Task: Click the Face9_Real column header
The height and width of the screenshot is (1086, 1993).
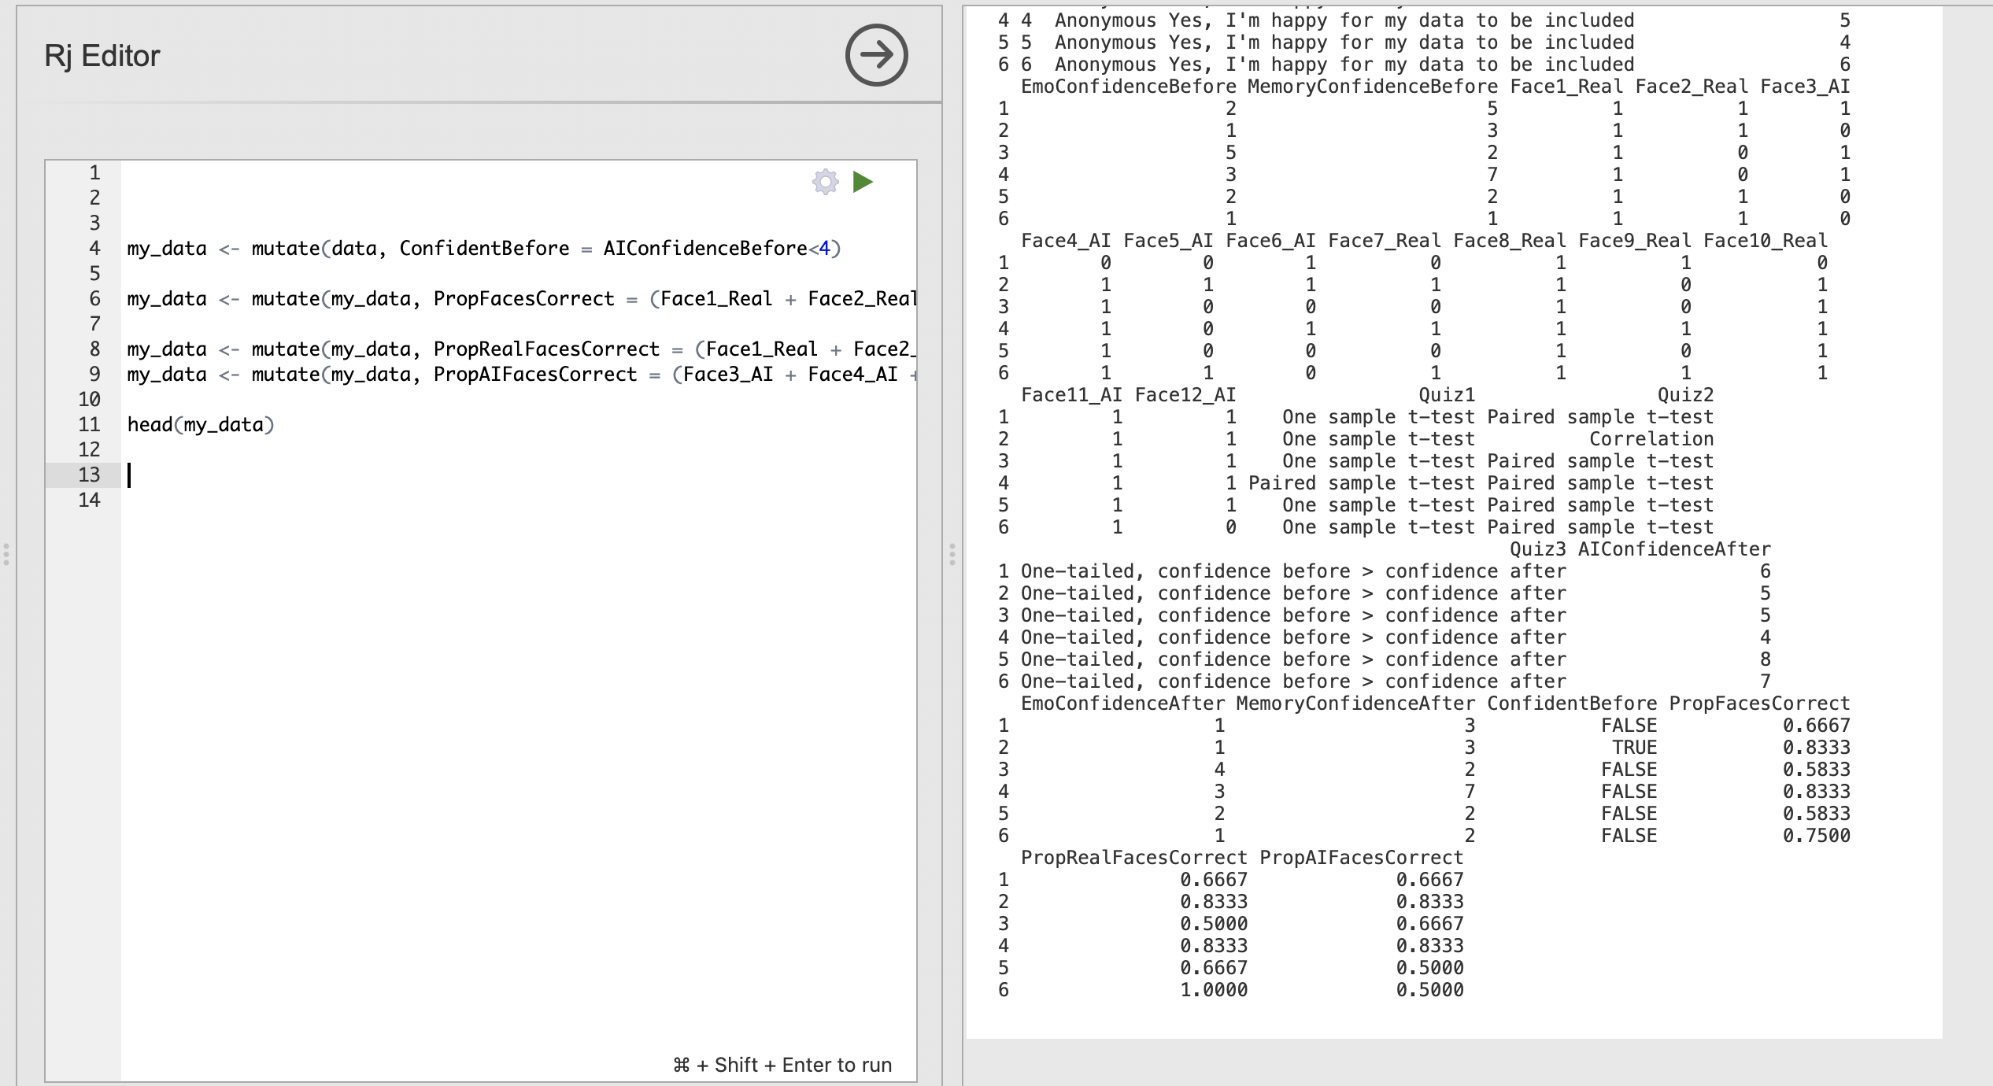Action: point(1635,241)
